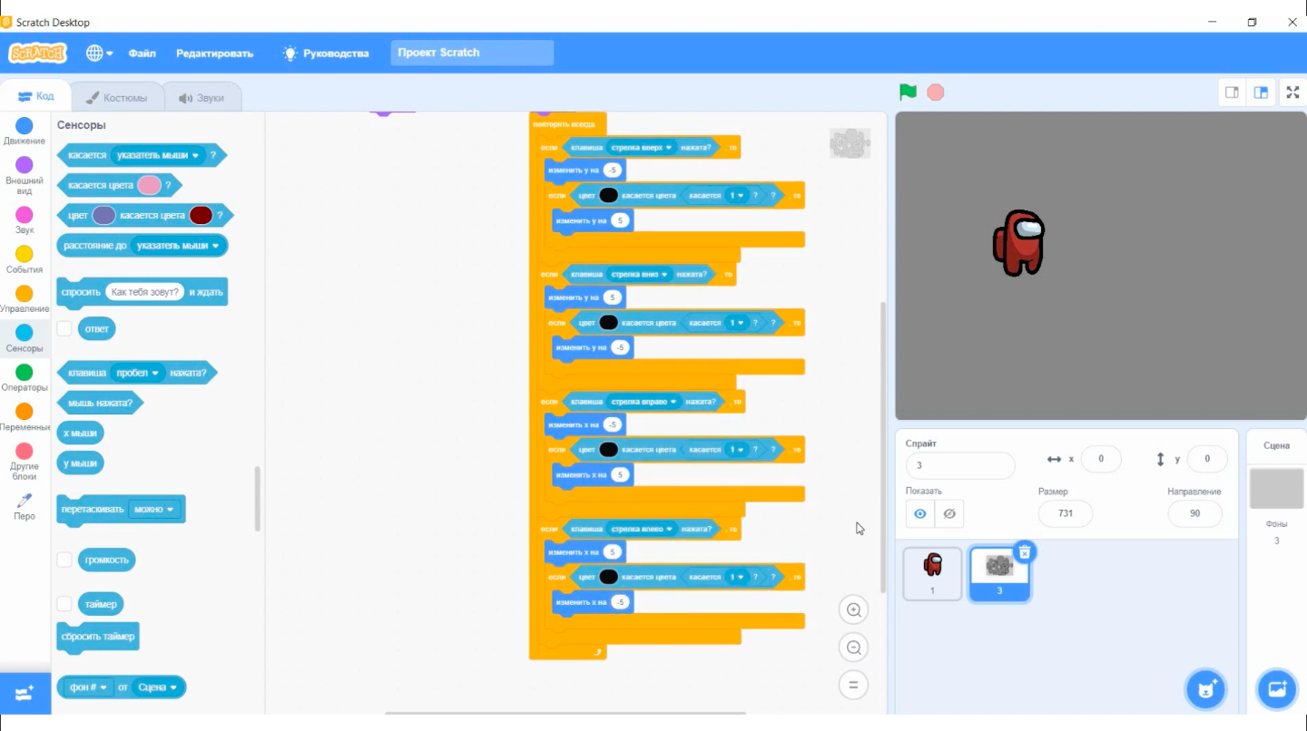Open Руководства tutorials
This screenshot has height=731, width=1307.
tap(326, 54)
